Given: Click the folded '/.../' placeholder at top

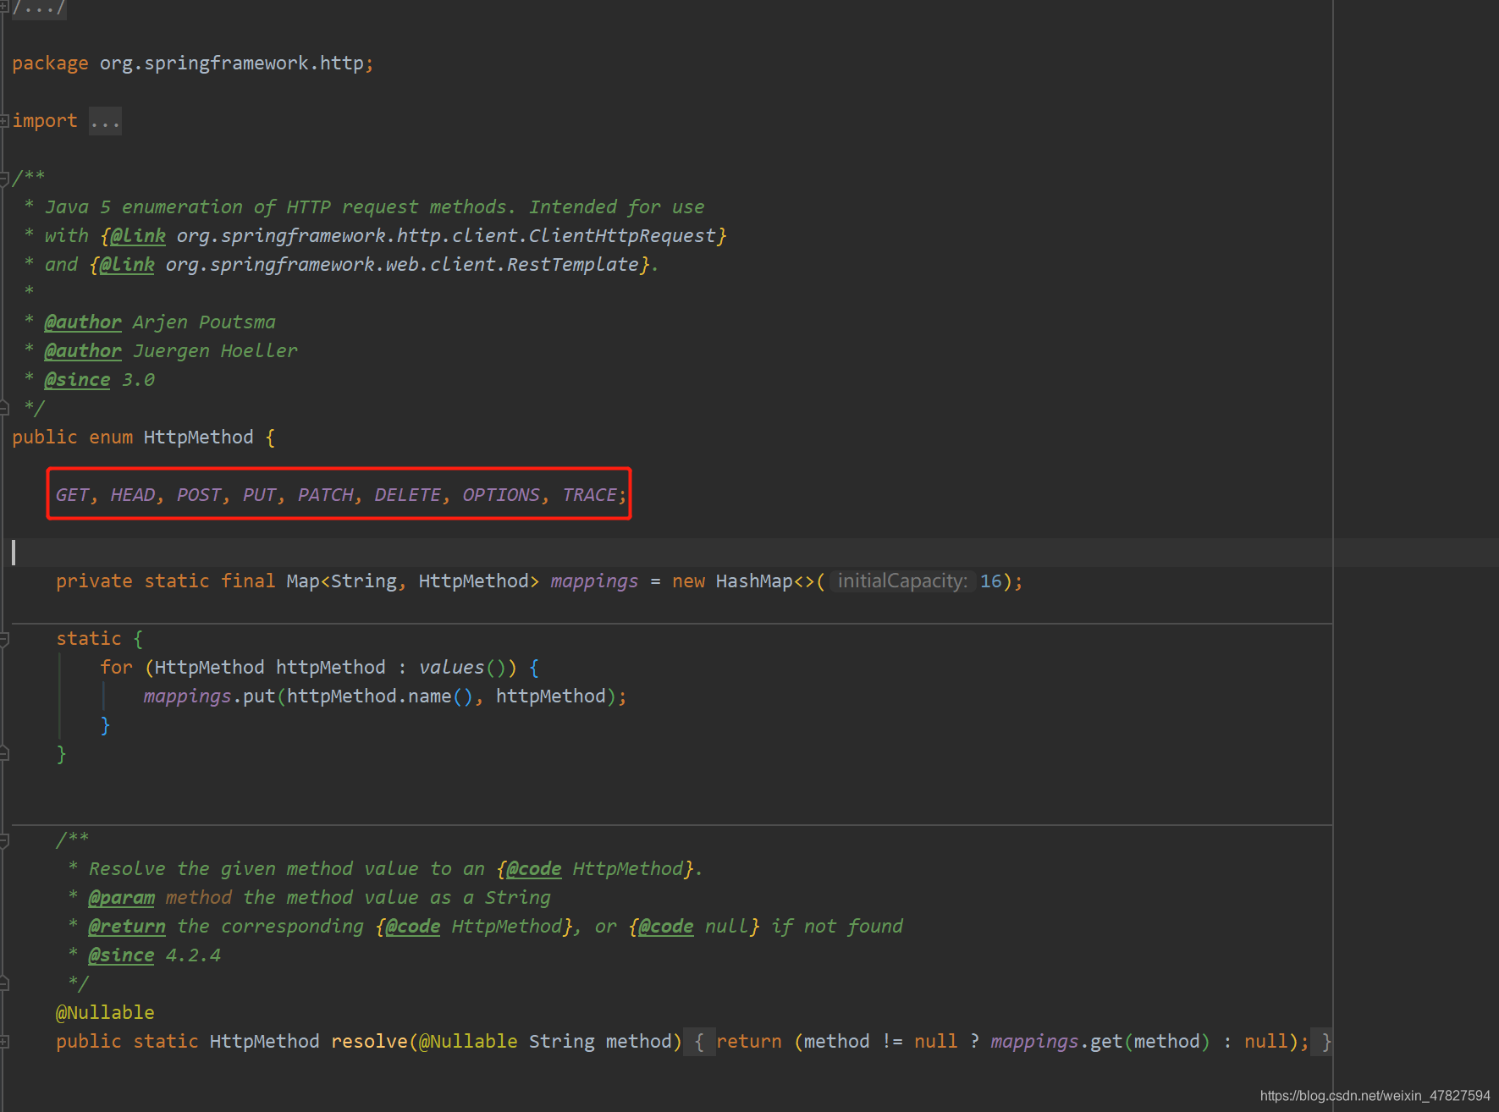Looking at the screenshot, I should coord(39,8).
